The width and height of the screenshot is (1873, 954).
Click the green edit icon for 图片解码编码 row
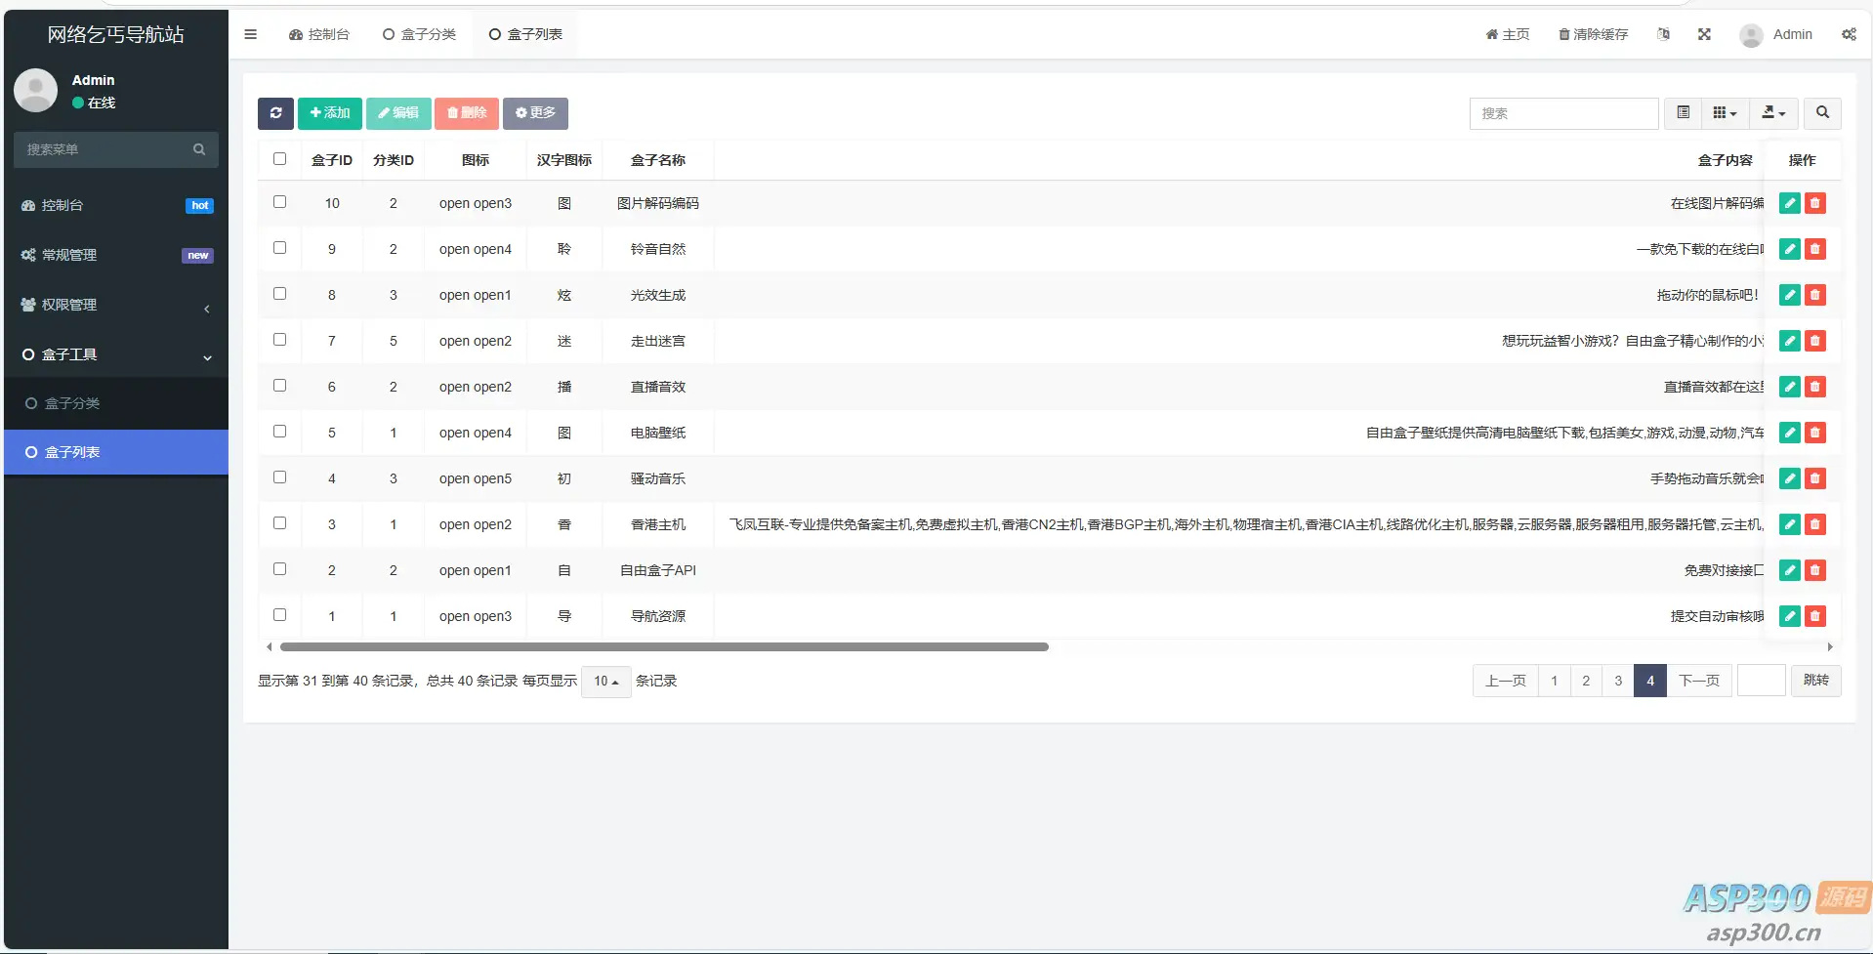1789,203
